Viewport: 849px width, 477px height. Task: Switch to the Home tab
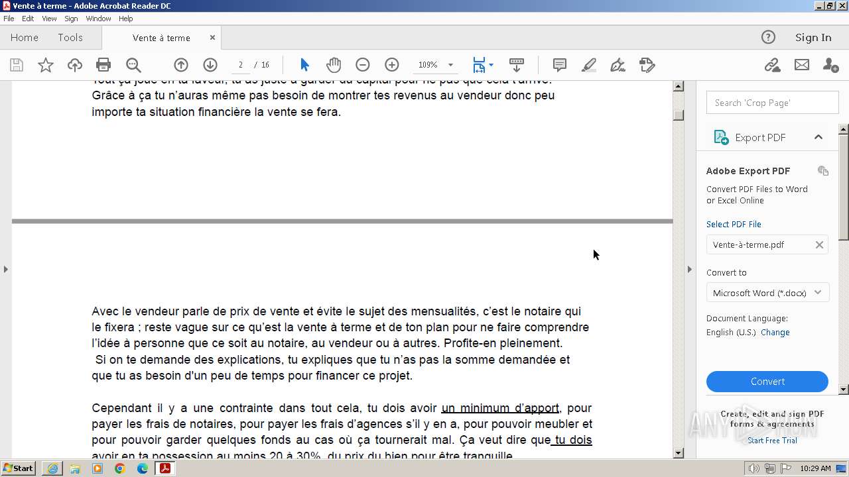[x=25, y=38]
